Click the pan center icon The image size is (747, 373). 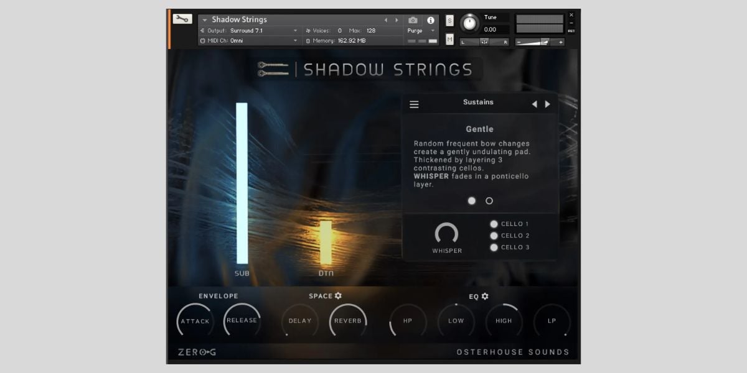click(484, 42)
